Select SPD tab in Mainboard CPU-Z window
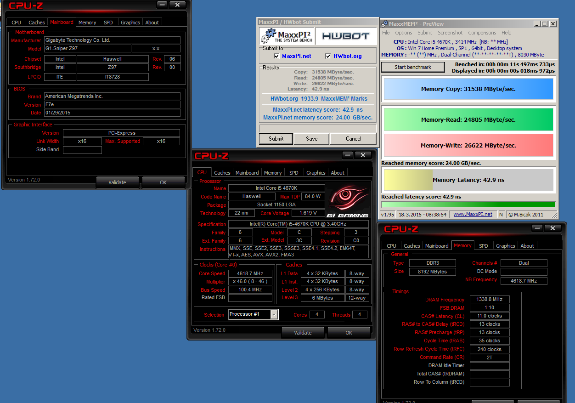 click(x=108, y=23)
